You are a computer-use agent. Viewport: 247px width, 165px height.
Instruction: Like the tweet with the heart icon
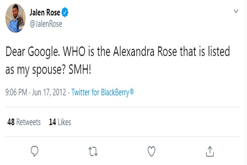(x=151, y=152)
